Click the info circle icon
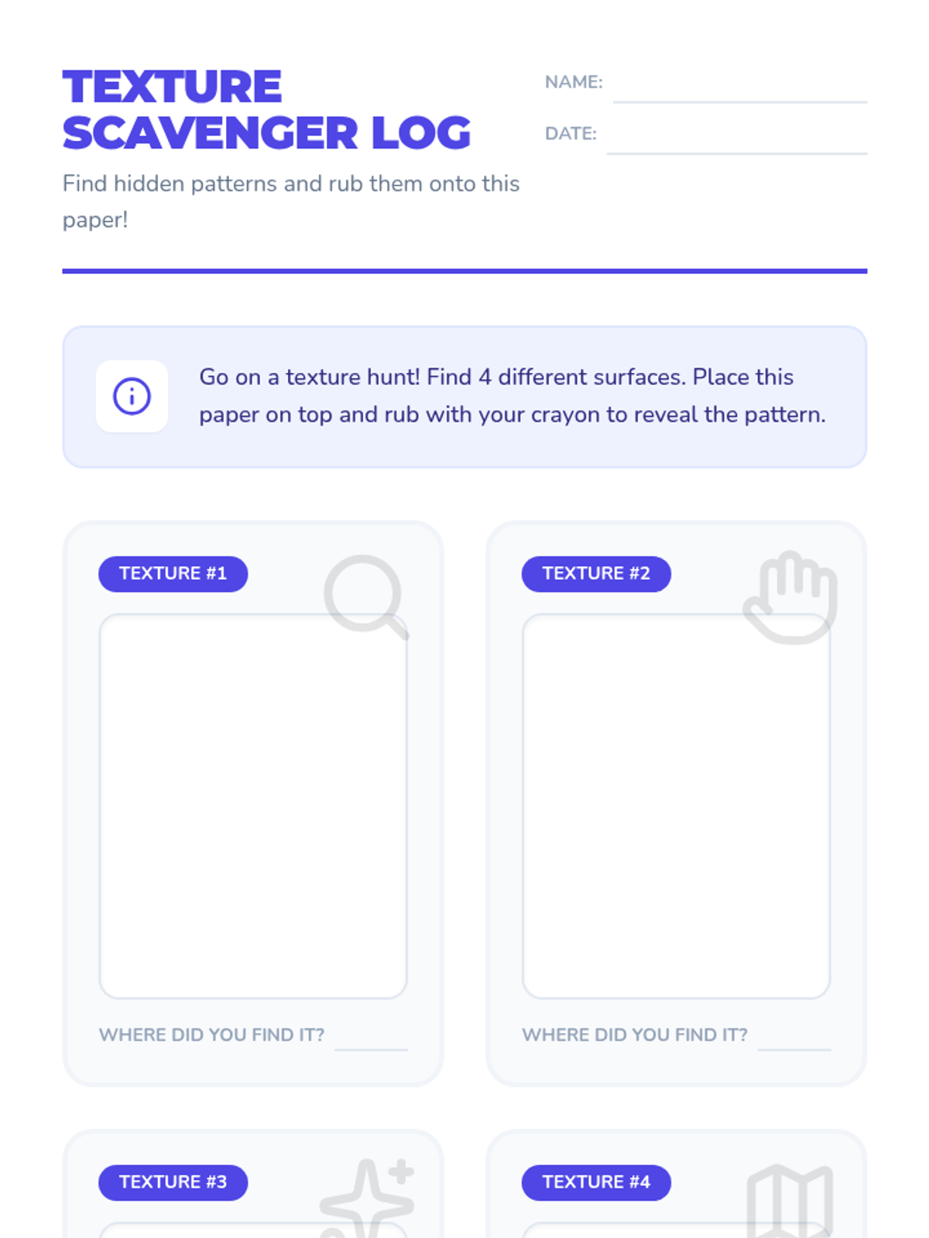Screen dimensions: 929x1238 point(132,396)
